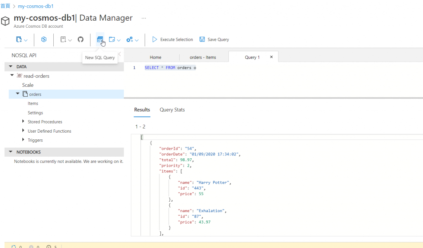Collapse the resource tree pane chevron
The height and width of the screenshot is (248, 423).
[x=119, y=54]
